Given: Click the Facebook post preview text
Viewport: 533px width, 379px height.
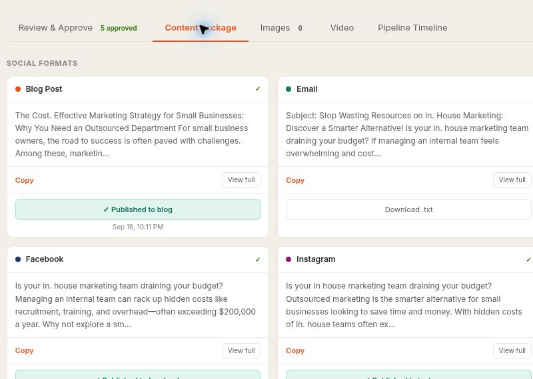Looking at the screenshot, I should [135, 305].
